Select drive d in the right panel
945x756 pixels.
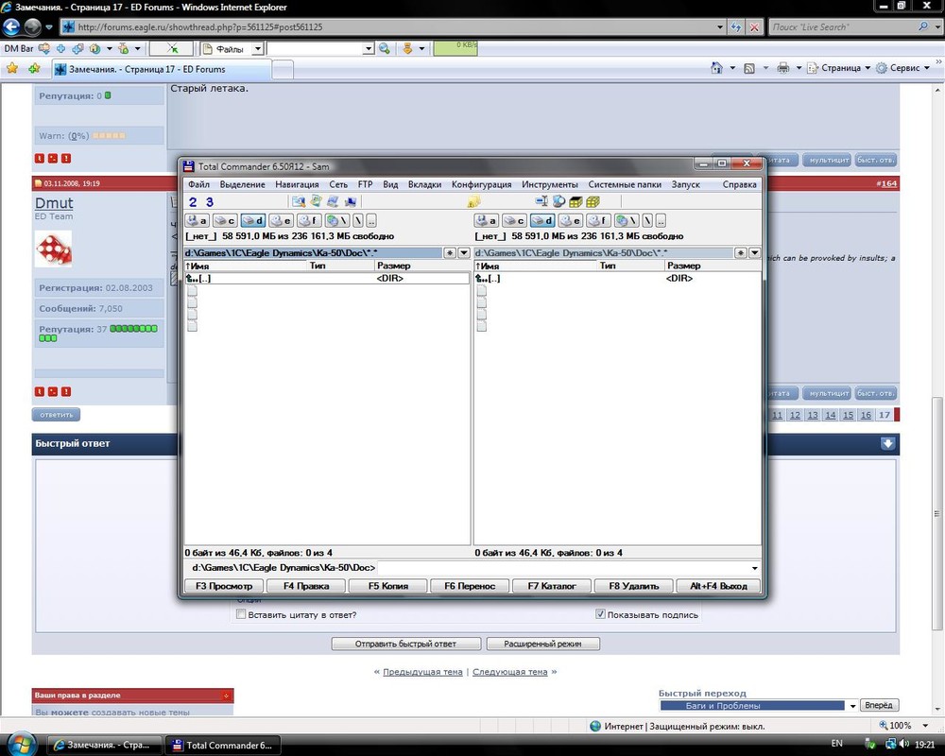tap(541, 220)
